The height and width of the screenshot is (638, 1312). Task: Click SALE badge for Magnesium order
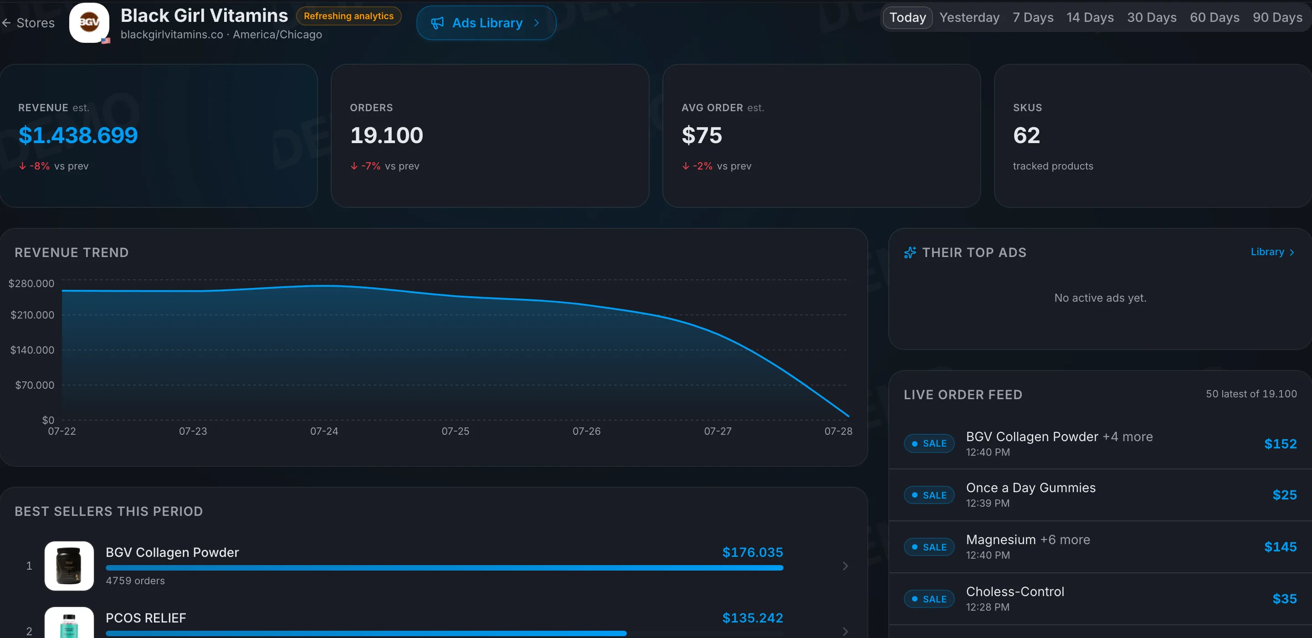929,547
